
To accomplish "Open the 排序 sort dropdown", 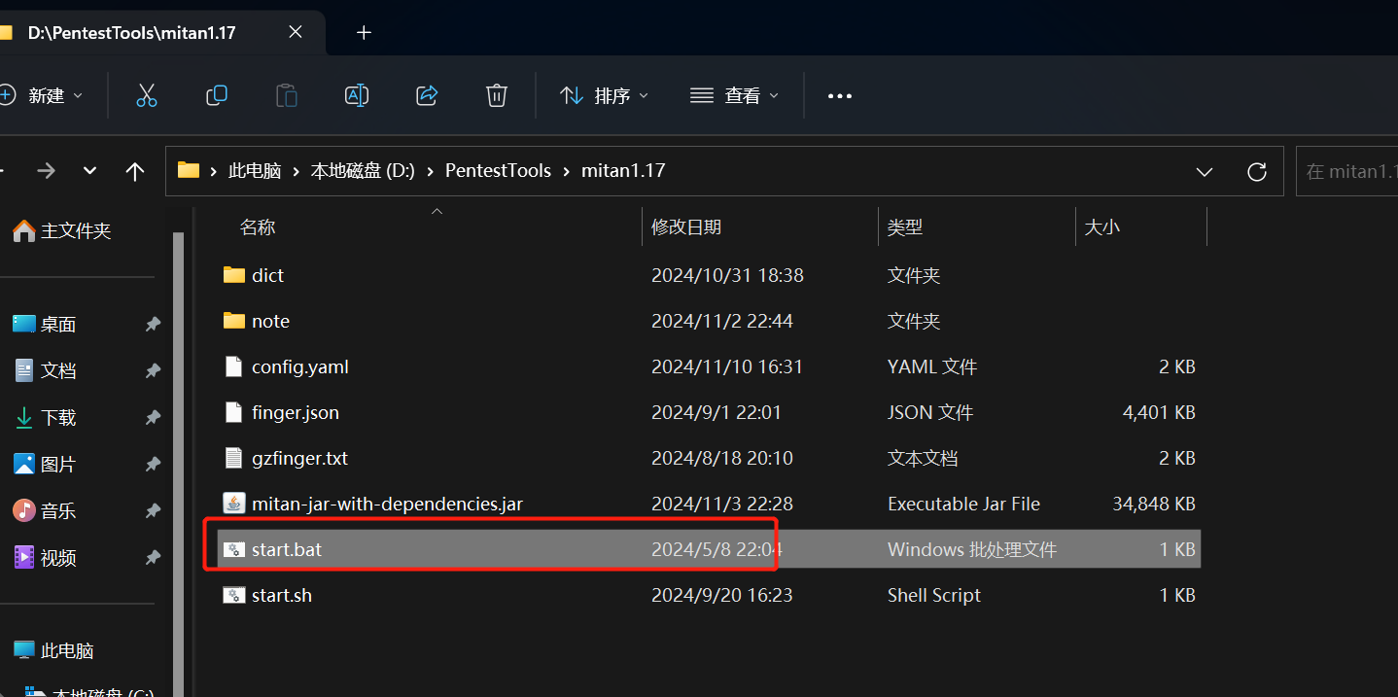I will point(604,95).
